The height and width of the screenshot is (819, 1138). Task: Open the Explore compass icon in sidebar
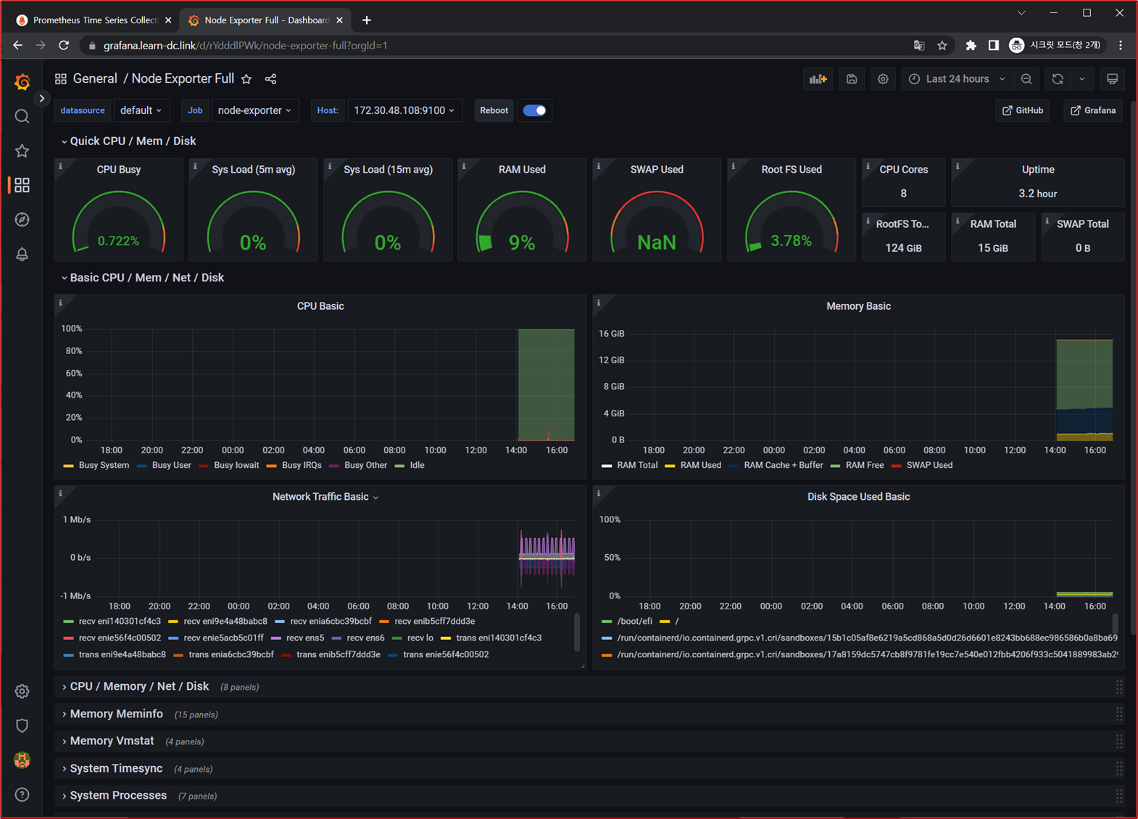22,220
